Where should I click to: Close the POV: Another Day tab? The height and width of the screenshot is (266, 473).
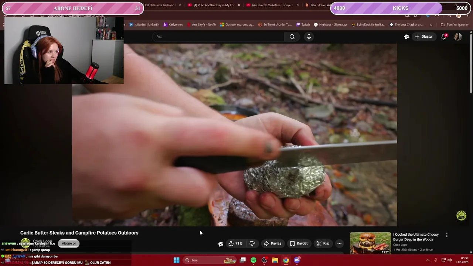(239, 5)
